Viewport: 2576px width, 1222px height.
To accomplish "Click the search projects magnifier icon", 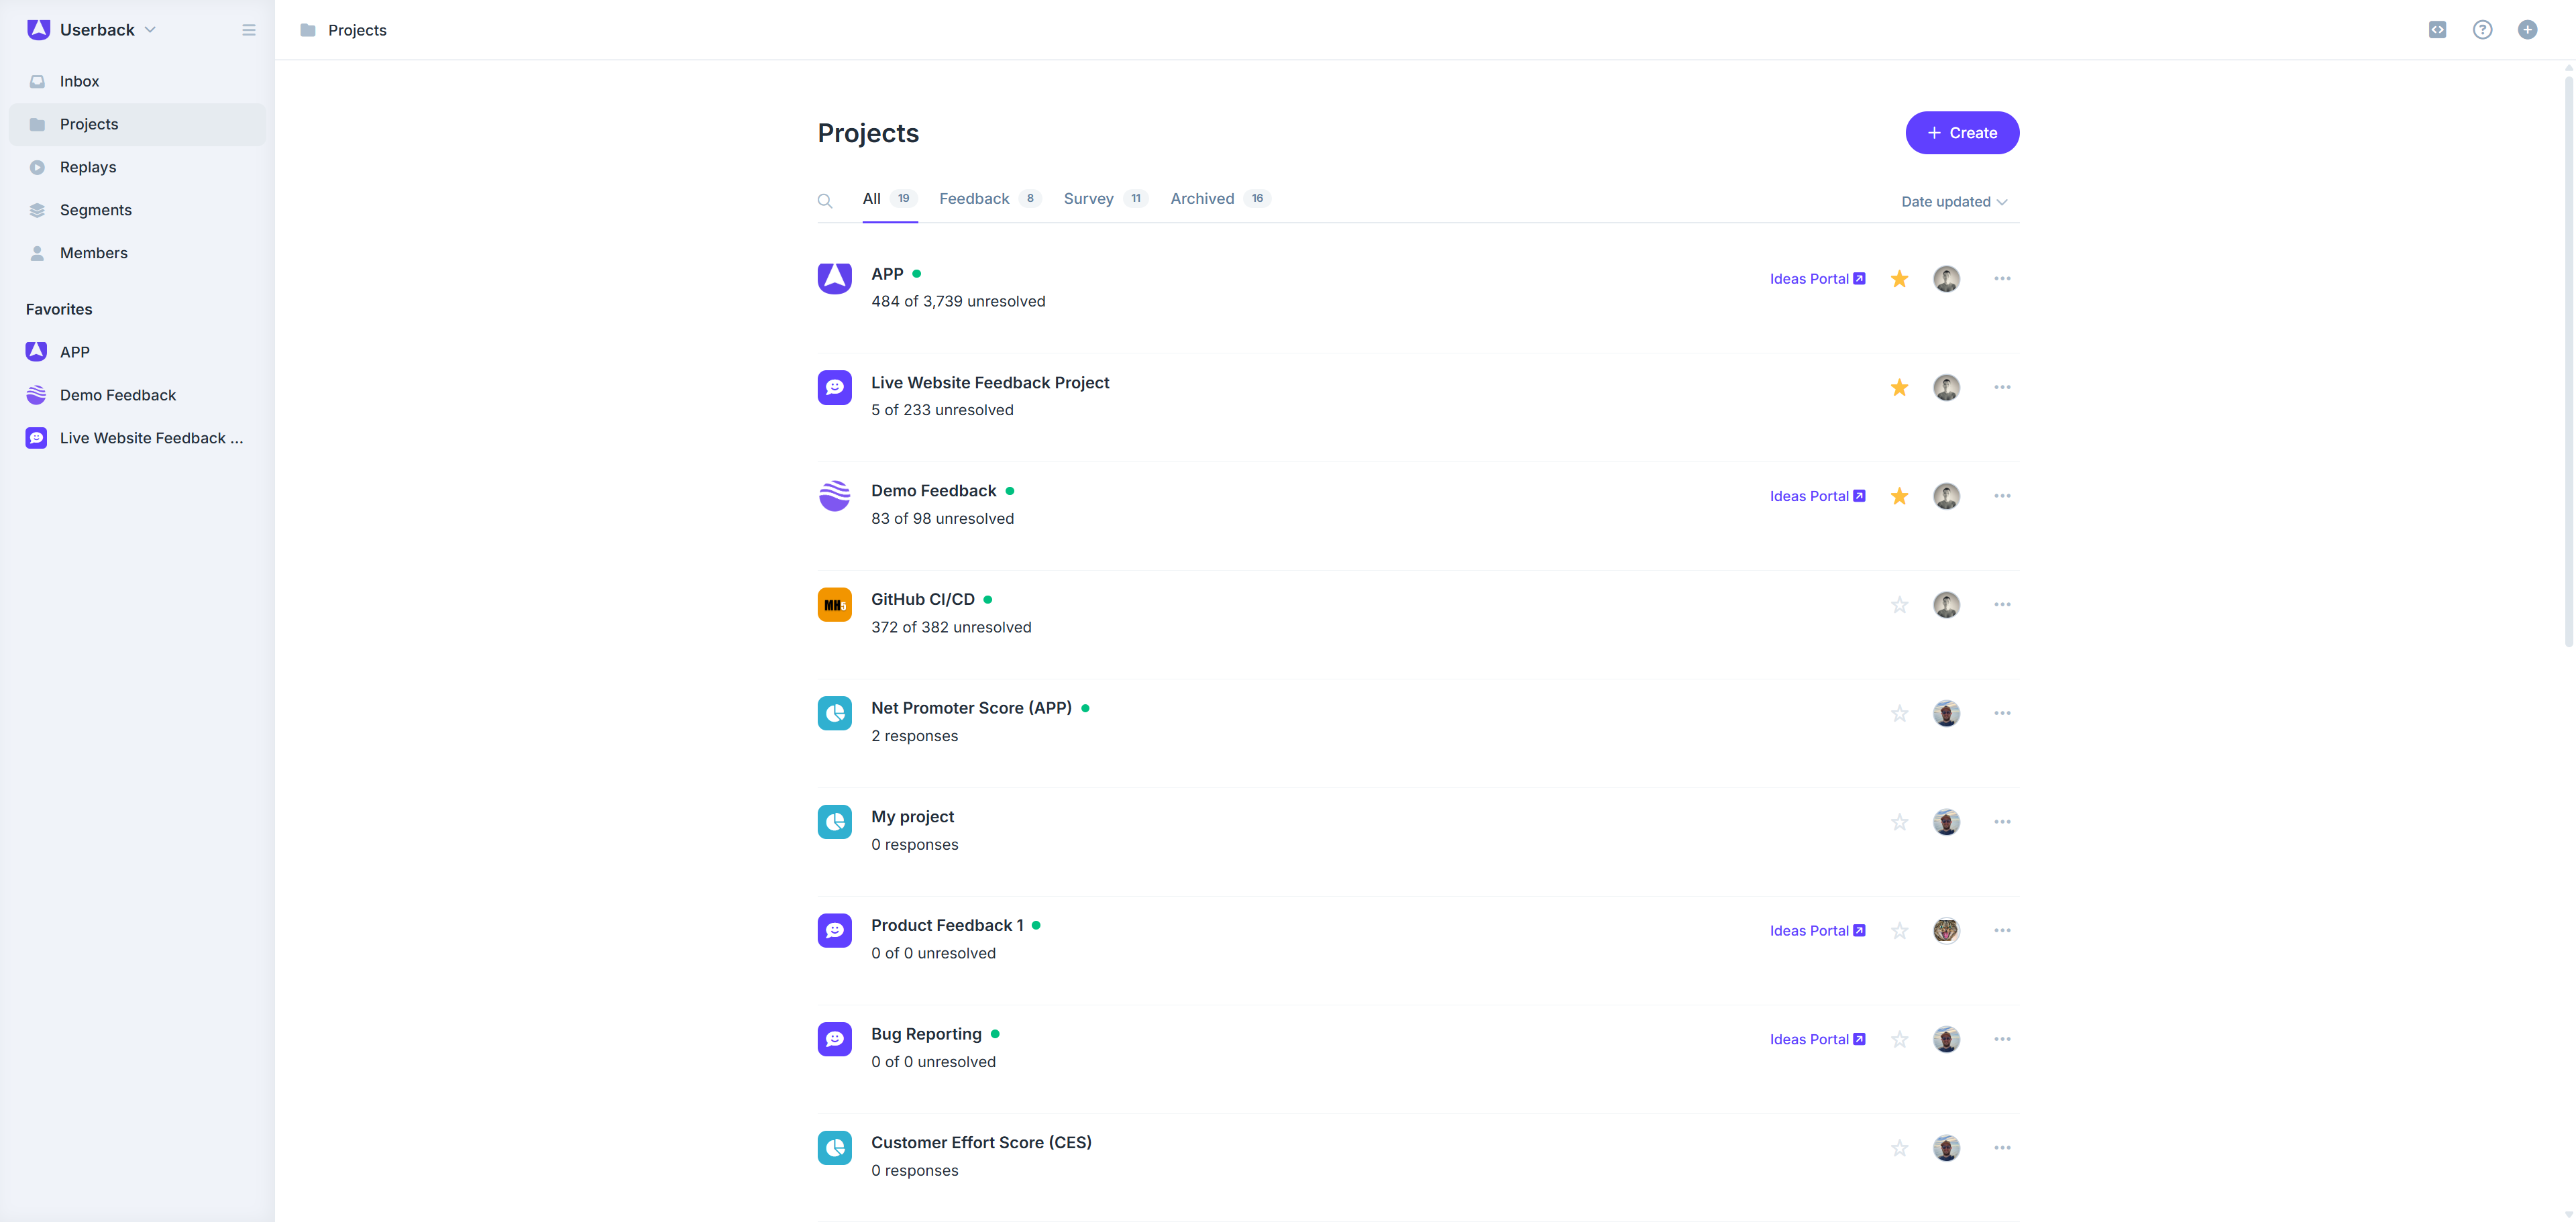I will pyautogui.click(x=824, y=201).
